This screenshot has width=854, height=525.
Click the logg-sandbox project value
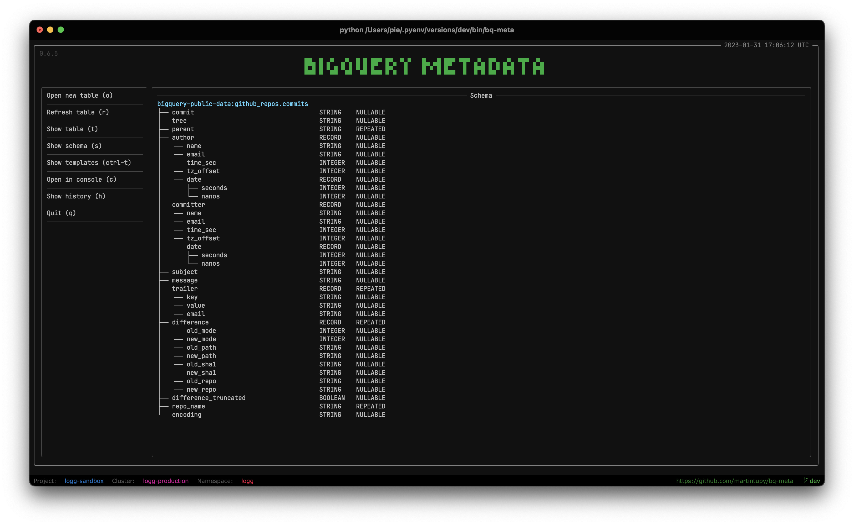pos(84,481)
